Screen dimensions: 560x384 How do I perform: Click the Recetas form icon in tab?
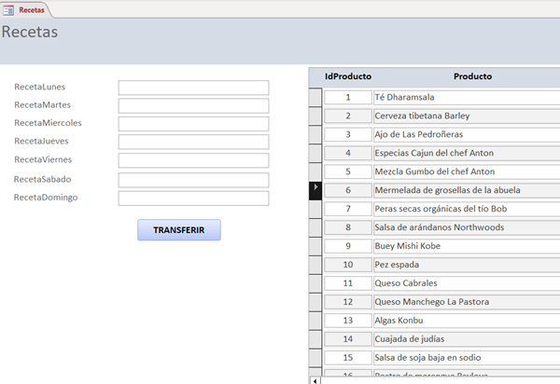(x=8, y=8)
